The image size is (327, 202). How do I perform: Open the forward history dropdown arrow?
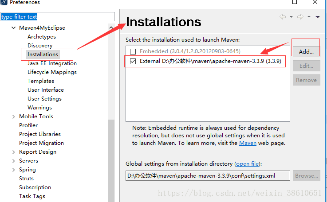coord(309,17)
